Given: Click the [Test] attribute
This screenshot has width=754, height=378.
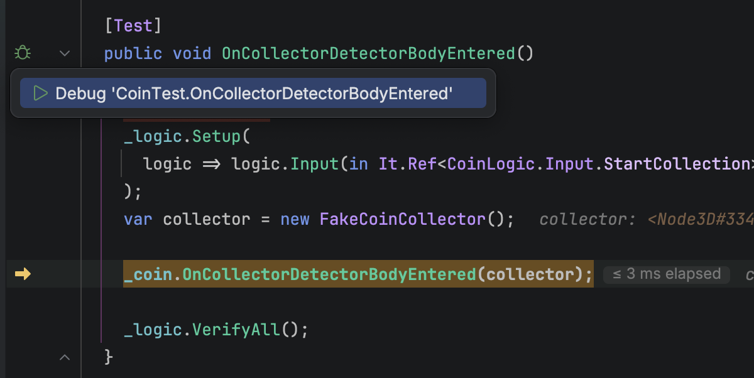Looking at the screenshot, I should 133,26.
